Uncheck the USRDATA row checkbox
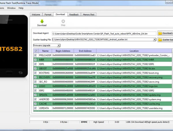 (35, 108)
